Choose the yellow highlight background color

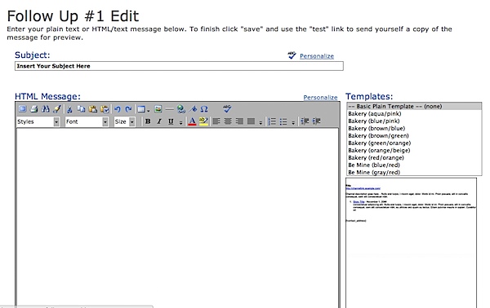pyautogui.click(x=203, y=121)
